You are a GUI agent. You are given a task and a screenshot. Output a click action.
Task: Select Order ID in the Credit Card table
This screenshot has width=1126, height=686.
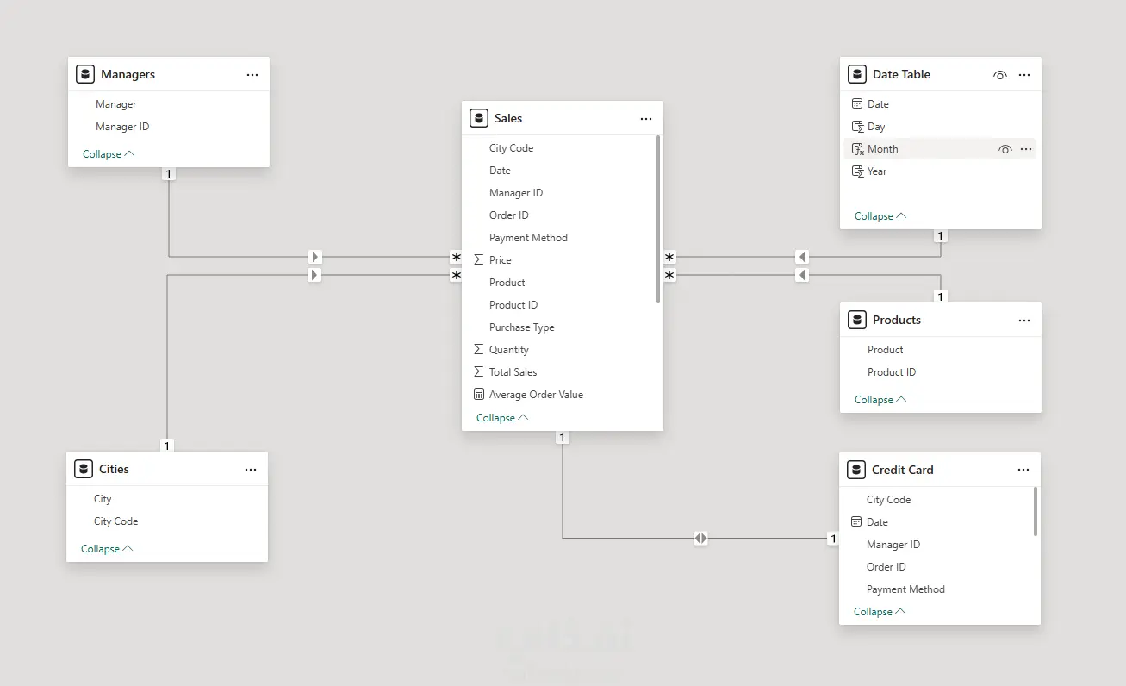[x=886, y=567]
